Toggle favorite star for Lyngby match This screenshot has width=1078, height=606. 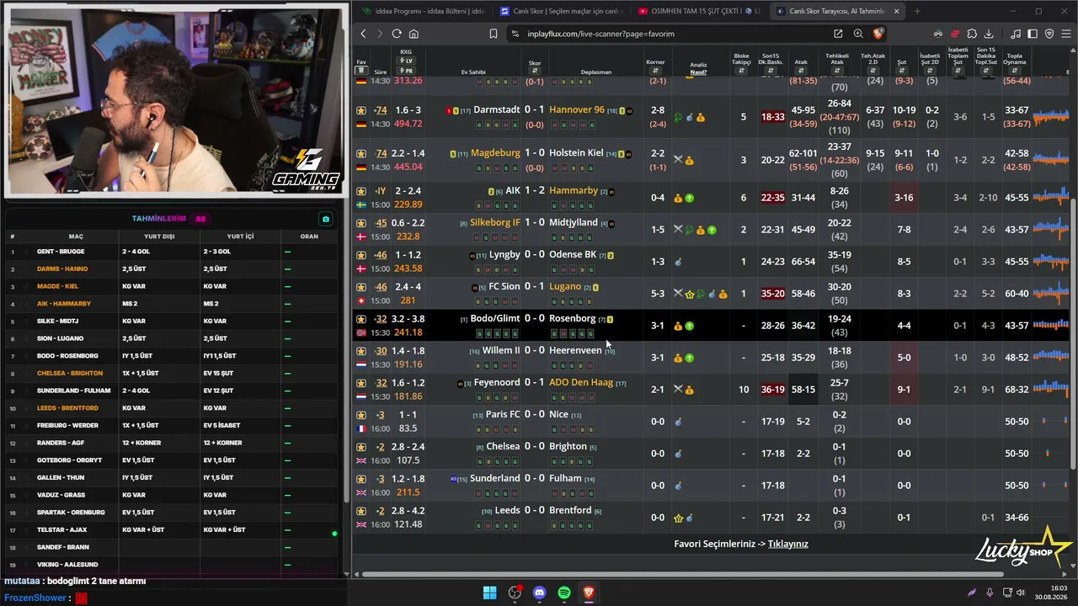pyautogui.click(x=361, y=255)
